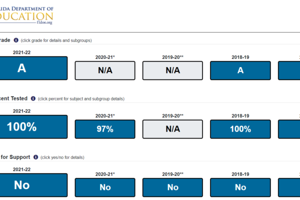Viewport: 300px width, 200px height.
Task: Open the 2021-22 grade A tile
Action: click(x=33, y=68)
